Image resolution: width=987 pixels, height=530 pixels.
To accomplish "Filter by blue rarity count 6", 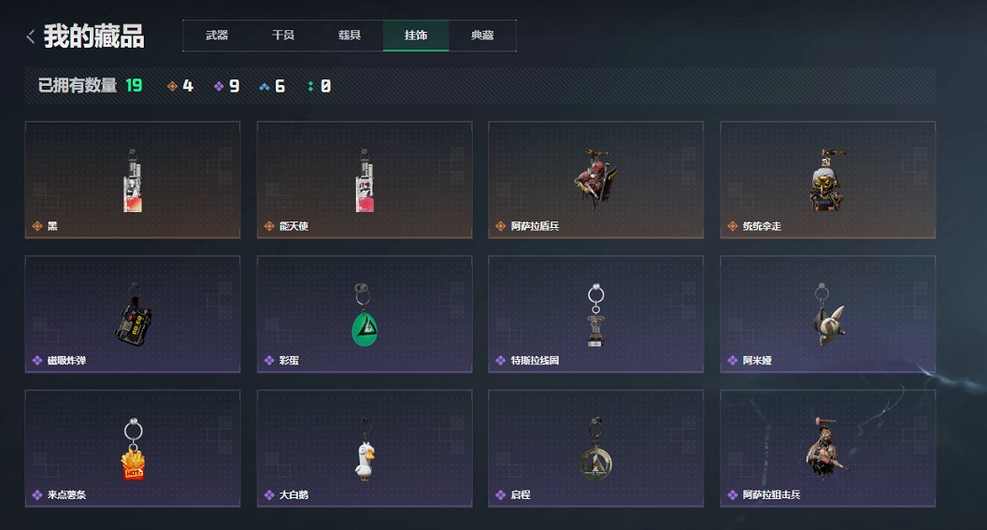I will [273, 86].
